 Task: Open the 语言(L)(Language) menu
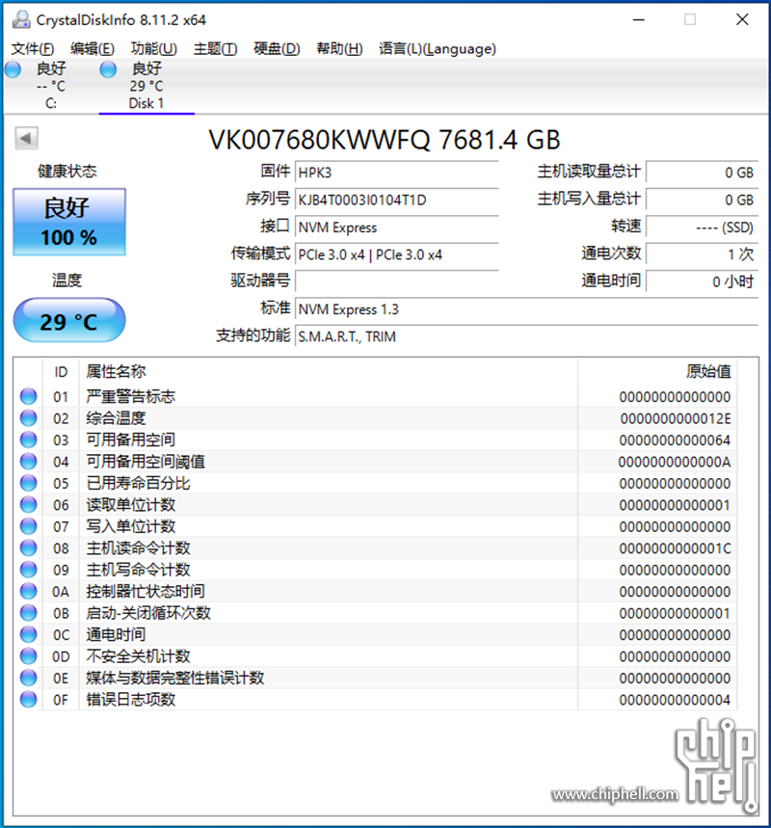[438, 48]
